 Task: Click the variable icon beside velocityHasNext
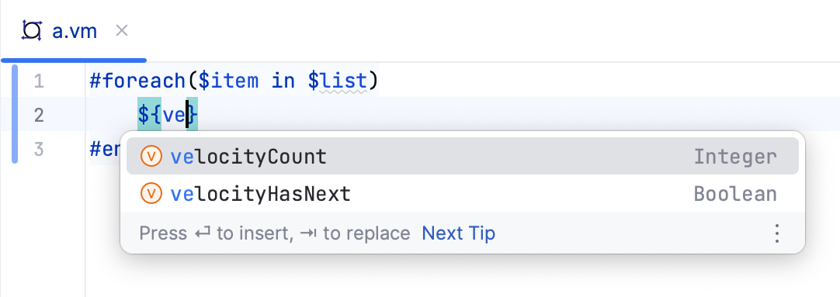151,193
